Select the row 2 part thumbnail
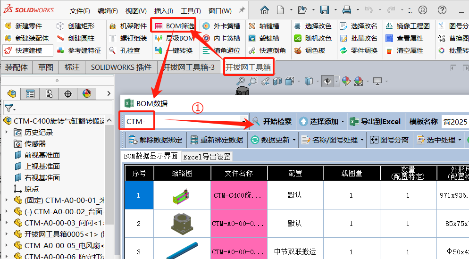 (x=182, y=224)
